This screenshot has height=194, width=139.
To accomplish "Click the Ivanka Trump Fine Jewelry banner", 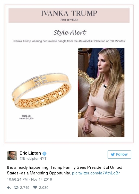I will 69,15.
